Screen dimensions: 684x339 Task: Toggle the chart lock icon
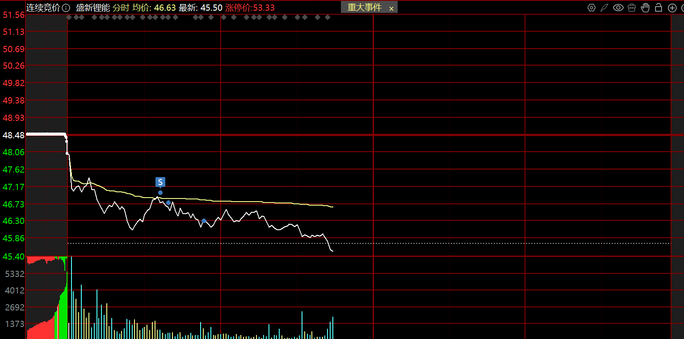pyautogui.click(x=659, y=8)
